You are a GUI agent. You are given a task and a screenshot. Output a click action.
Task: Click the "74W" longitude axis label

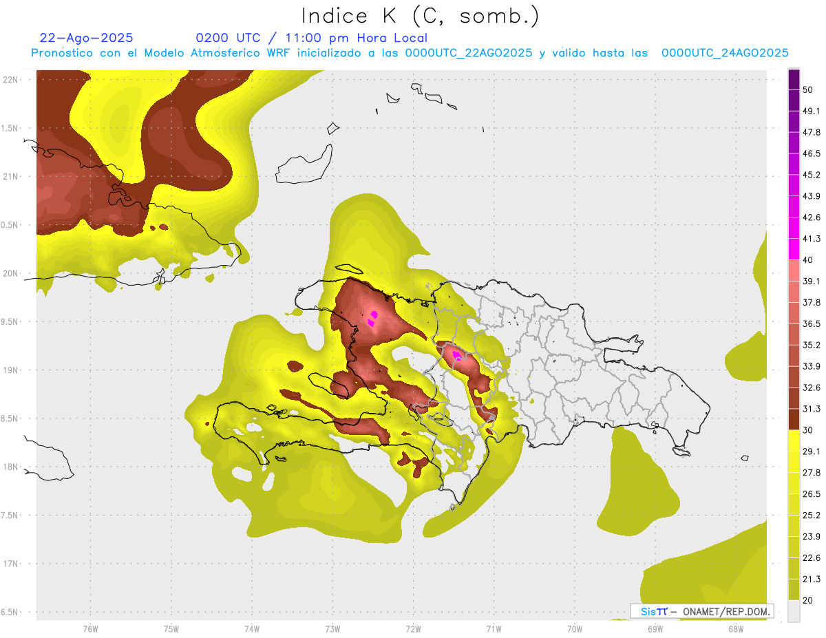click(252, 629)
